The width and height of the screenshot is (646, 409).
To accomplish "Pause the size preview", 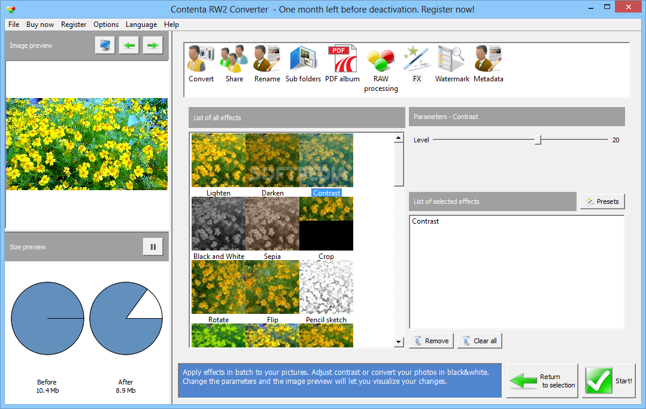I will [x=153, y=247].
